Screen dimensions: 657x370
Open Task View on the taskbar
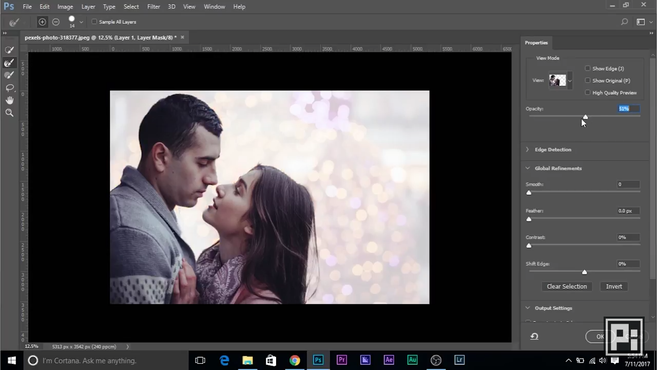click(x=200, y=360)
